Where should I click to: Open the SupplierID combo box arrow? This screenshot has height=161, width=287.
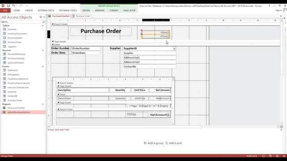click(174, 48)
